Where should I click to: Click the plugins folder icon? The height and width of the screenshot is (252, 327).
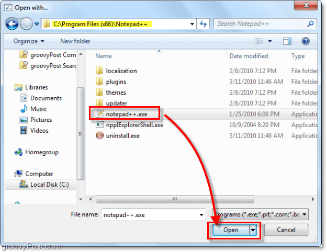pos(100,82)
